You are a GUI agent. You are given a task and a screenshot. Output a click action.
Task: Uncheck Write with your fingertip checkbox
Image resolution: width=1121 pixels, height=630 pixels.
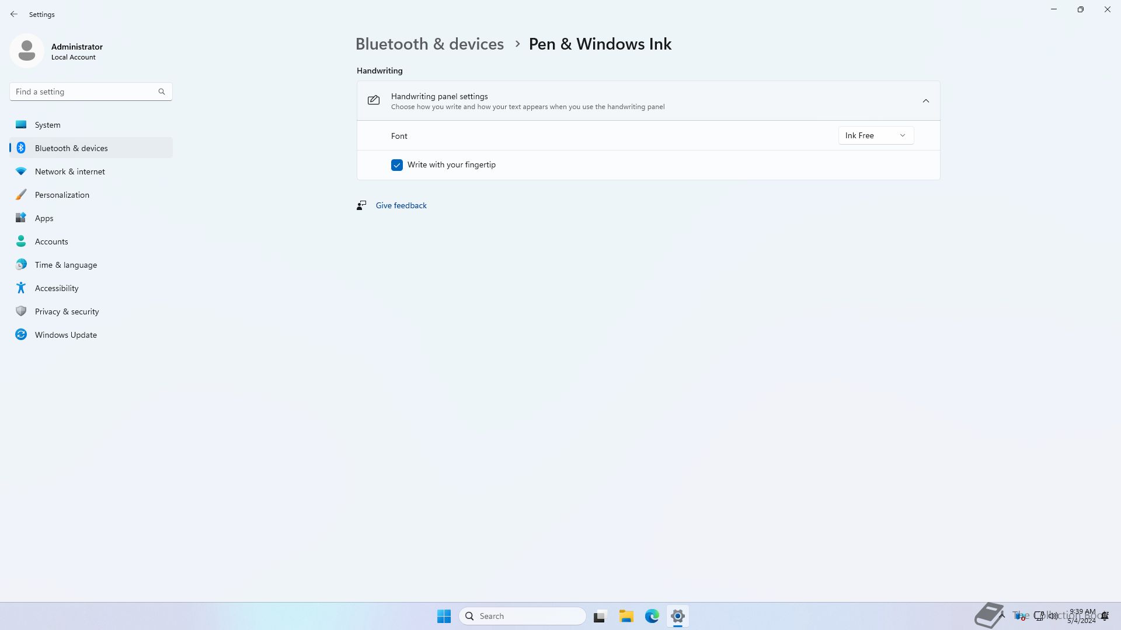click(x=397, y=165)
